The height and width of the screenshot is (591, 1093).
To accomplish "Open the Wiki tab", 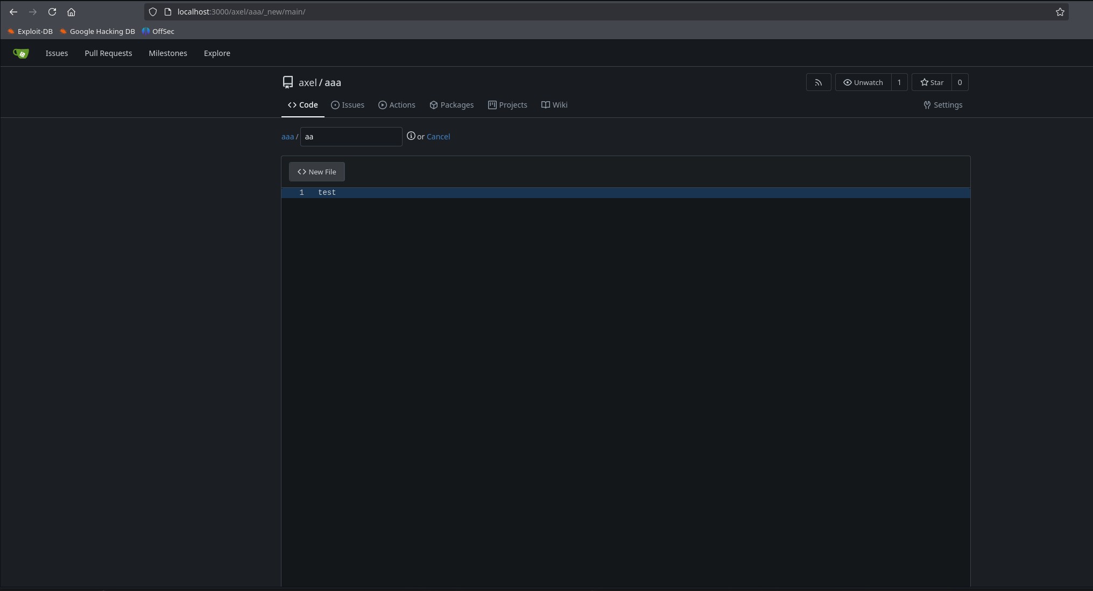I will 554,105.
